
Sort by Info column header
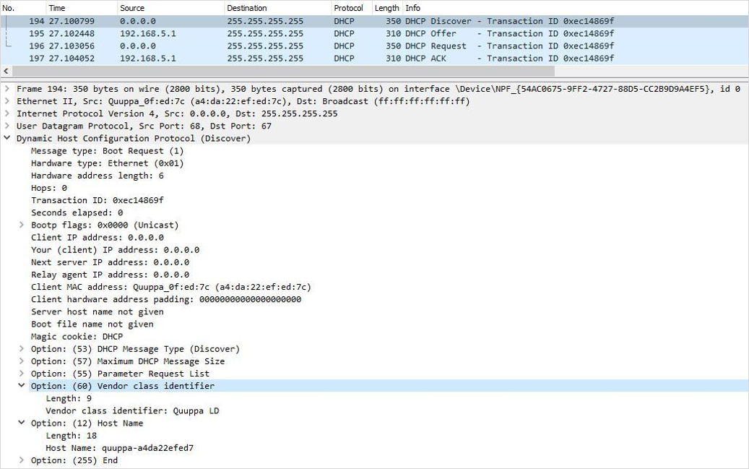pyautogui.click(x=576, y=8)
